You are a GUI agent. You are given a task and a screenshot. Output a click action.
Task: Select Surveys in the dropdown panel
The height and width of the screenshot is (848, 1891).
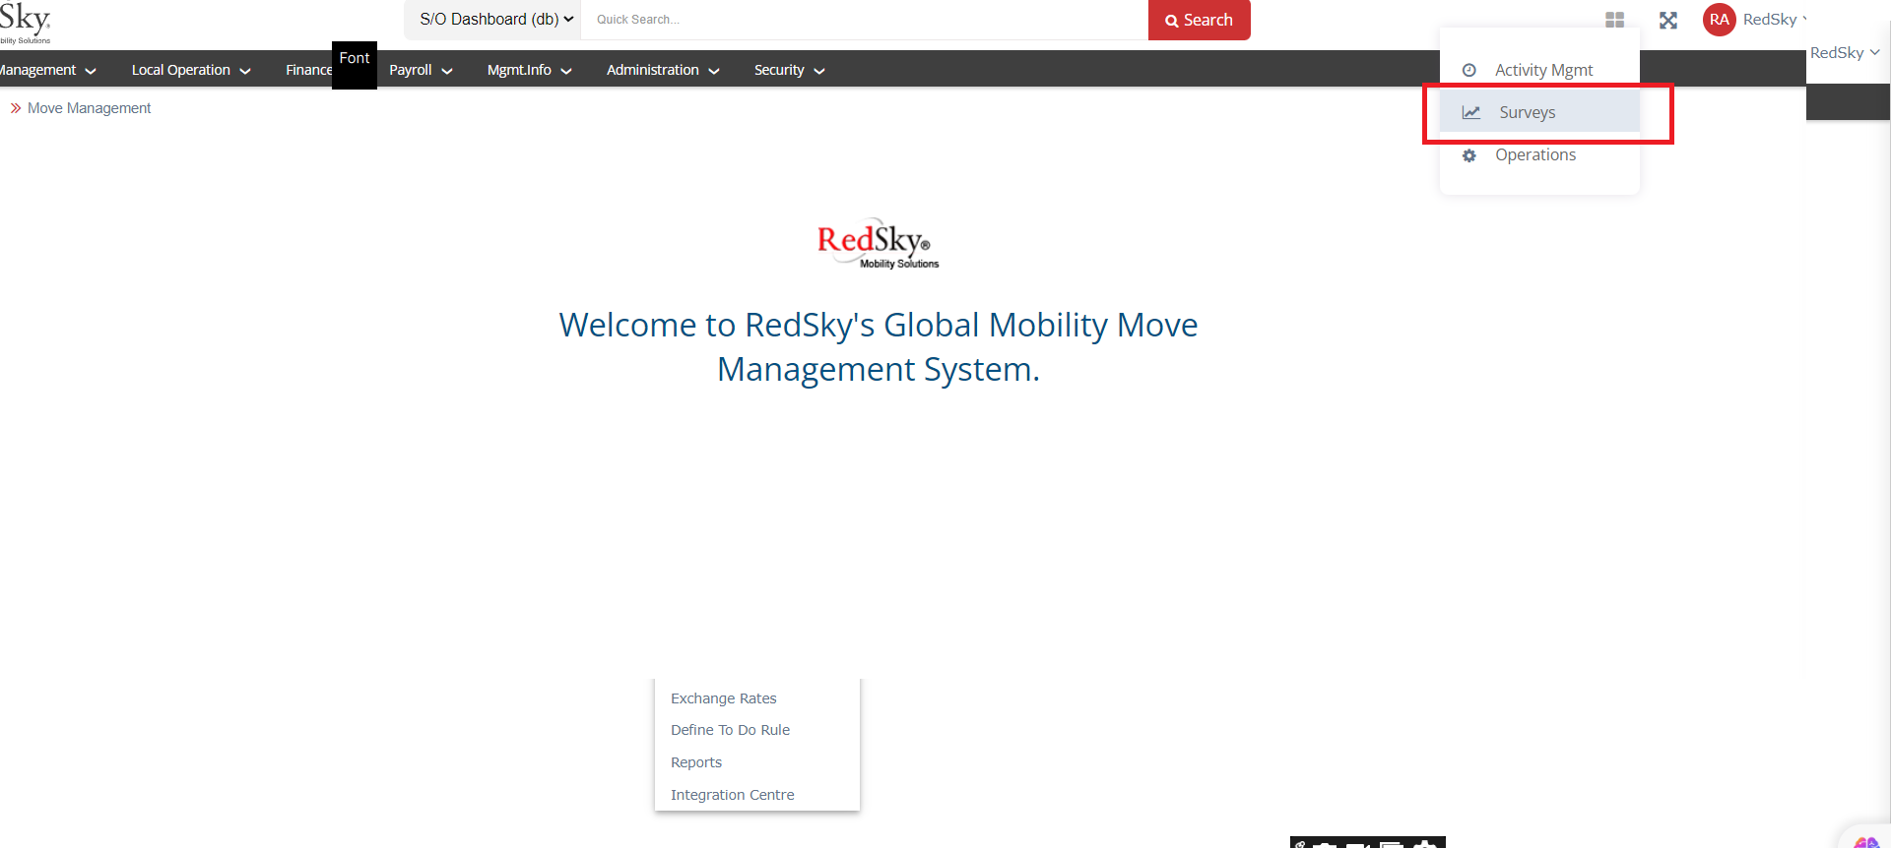[x=1539, y=112]
